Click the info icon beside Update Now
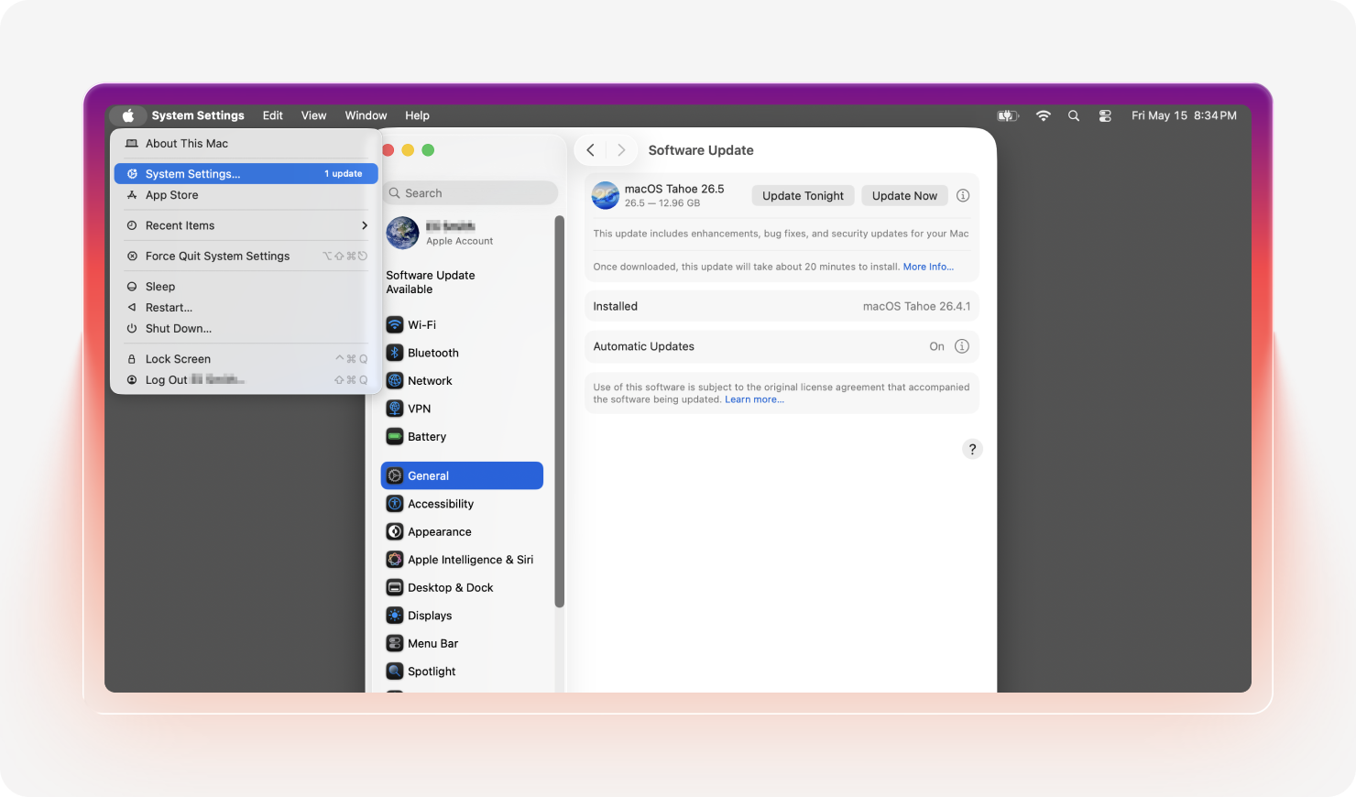The width and height of the screenshot is (1356, 797). coord(963,195)
